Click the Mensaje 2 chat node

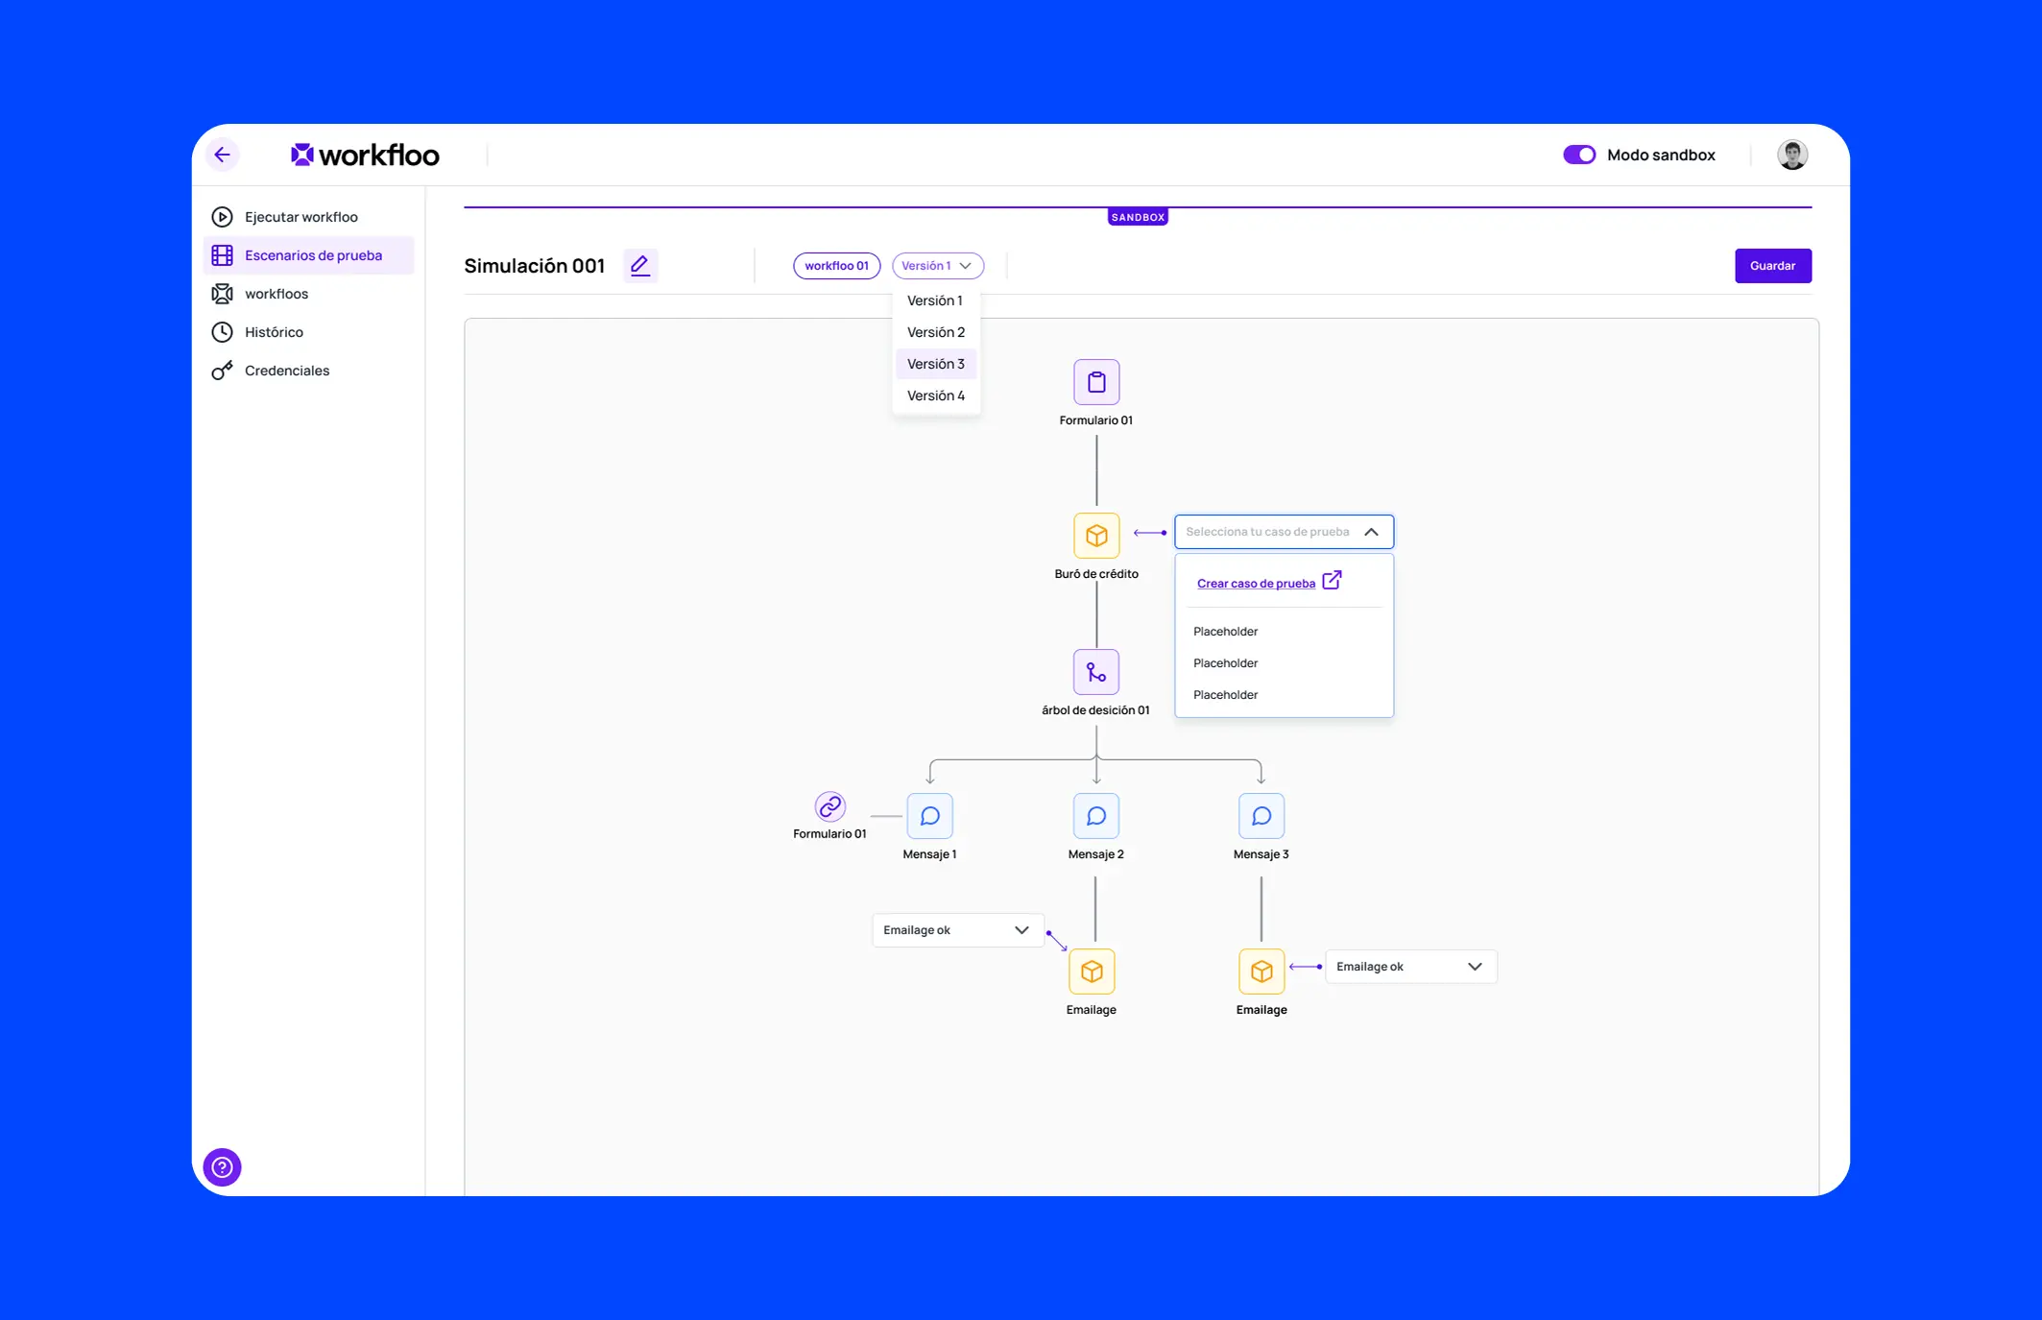[x=1095, y=816]
